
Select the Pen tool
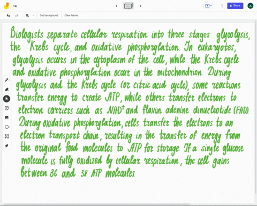point(6,80)
